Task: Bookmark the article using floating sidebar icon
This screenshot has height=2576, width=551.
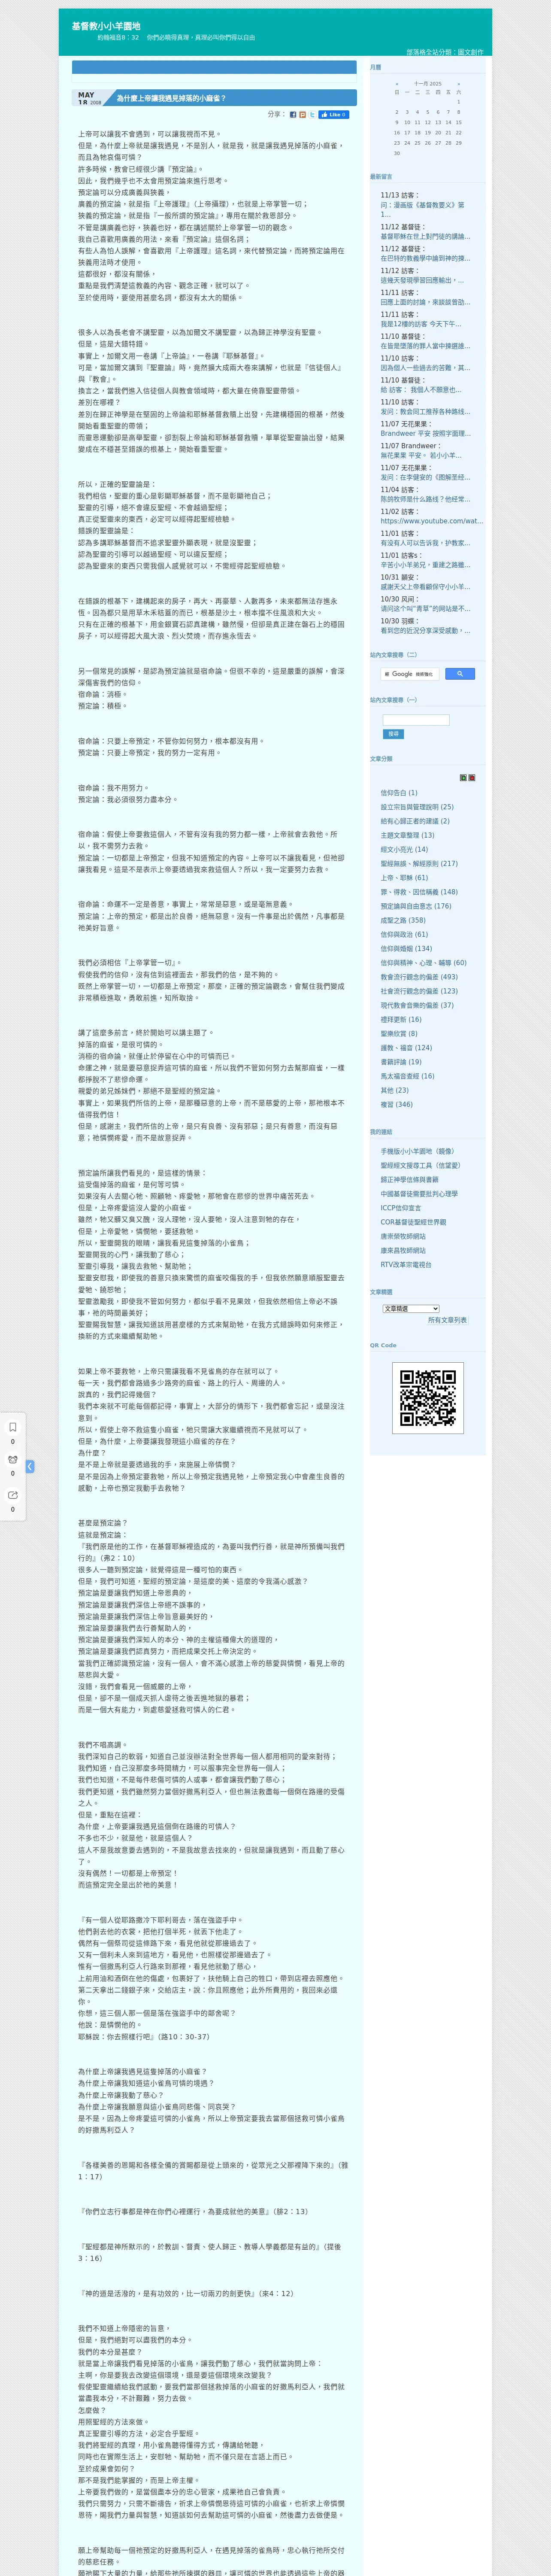Action: 13,1427
